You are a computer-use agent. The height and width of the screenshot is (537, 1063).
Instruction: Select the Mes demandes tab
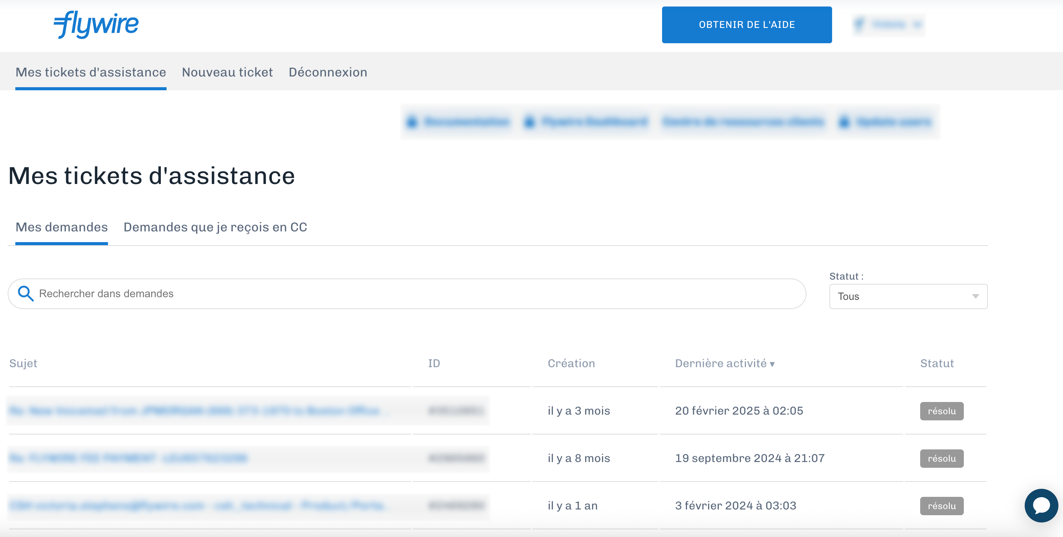pos(62,227)
